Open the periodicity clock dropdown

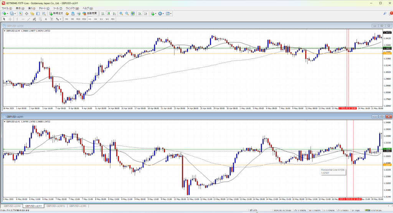click(163, 13)
